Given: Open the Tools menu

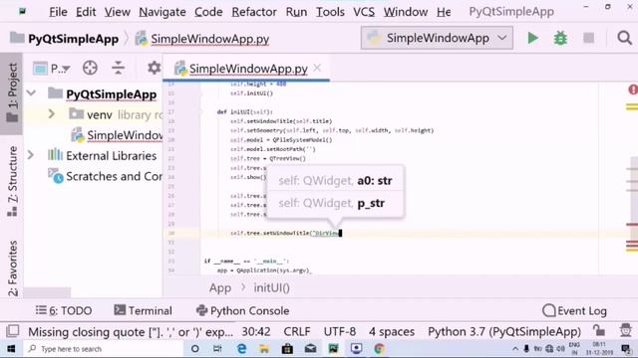Looking at the screenshot, I should pyautogui.click(x=330, y=12).
